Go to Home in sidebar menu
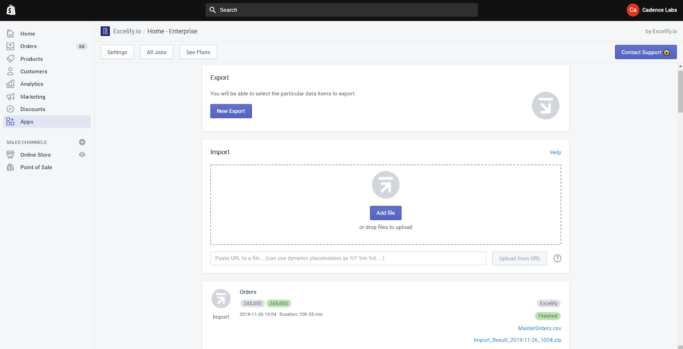 click(28, 34)
